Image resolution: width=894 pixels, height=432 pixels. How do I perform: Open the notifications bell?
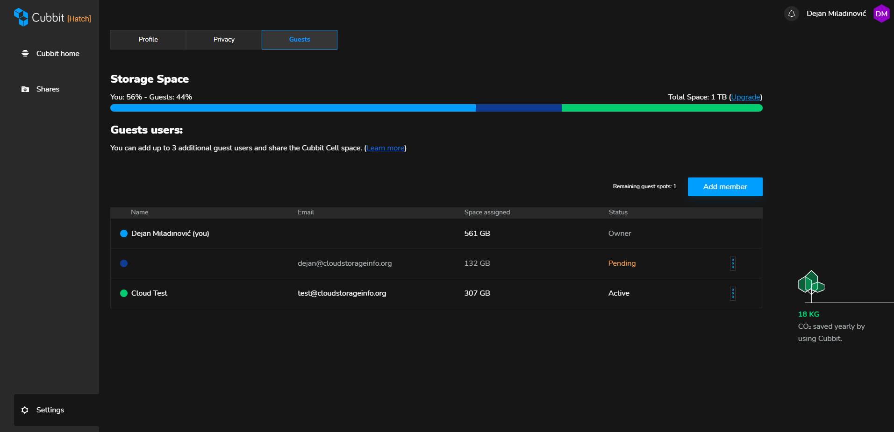[791, 14]
